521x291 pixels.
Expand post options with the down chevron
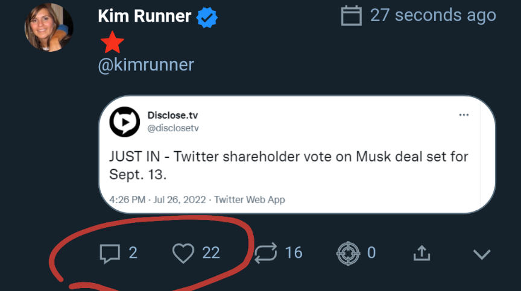click(x=482, y=254)
